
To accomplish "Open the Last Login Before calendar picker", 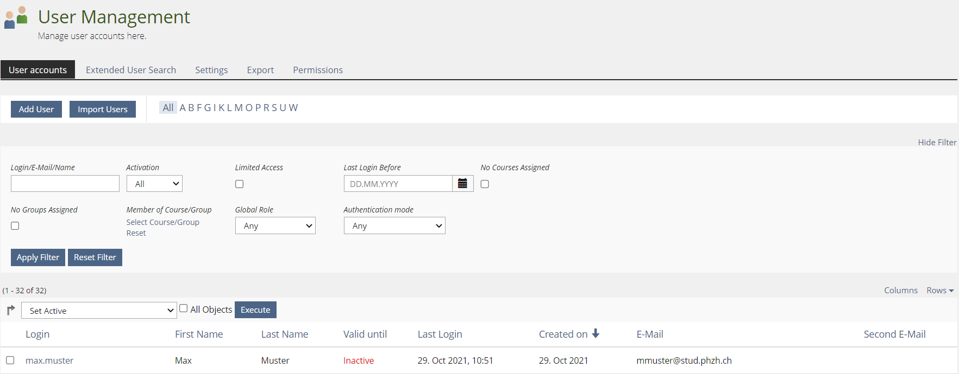I will 462,184.
